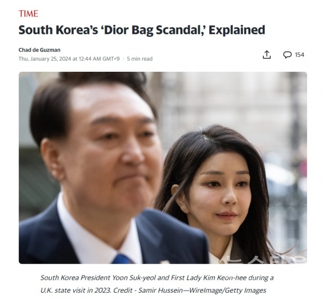Click the italic photo caption's first line

click(x=157, y=278)
